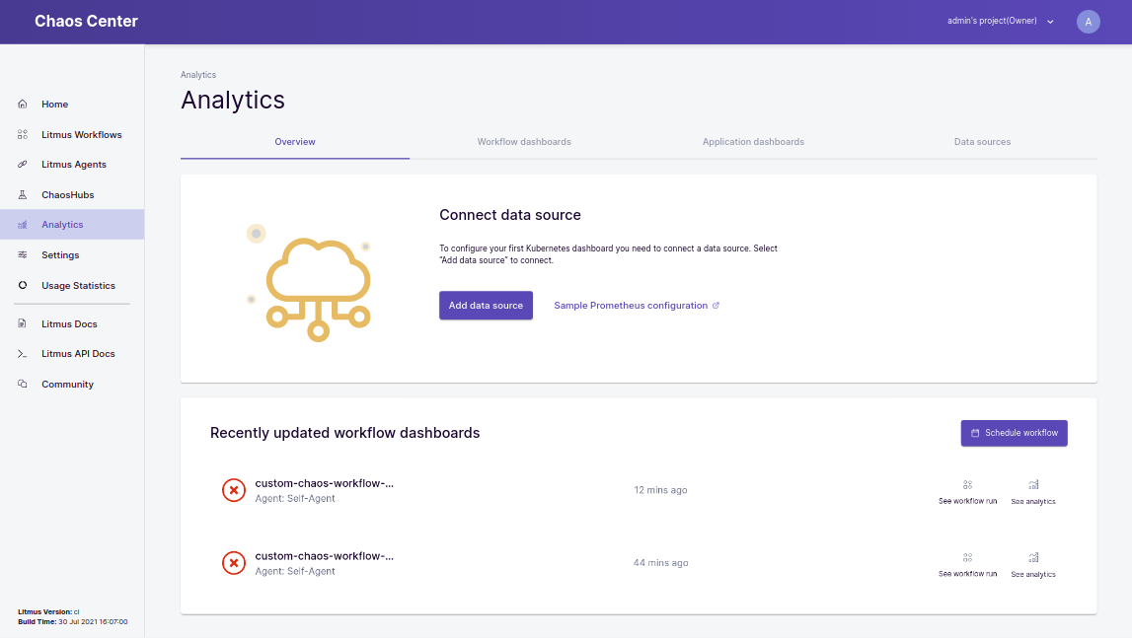Expand the admin's project dropdown
This screenshot has height=638, width=1132.
[x=1050, y=22]
